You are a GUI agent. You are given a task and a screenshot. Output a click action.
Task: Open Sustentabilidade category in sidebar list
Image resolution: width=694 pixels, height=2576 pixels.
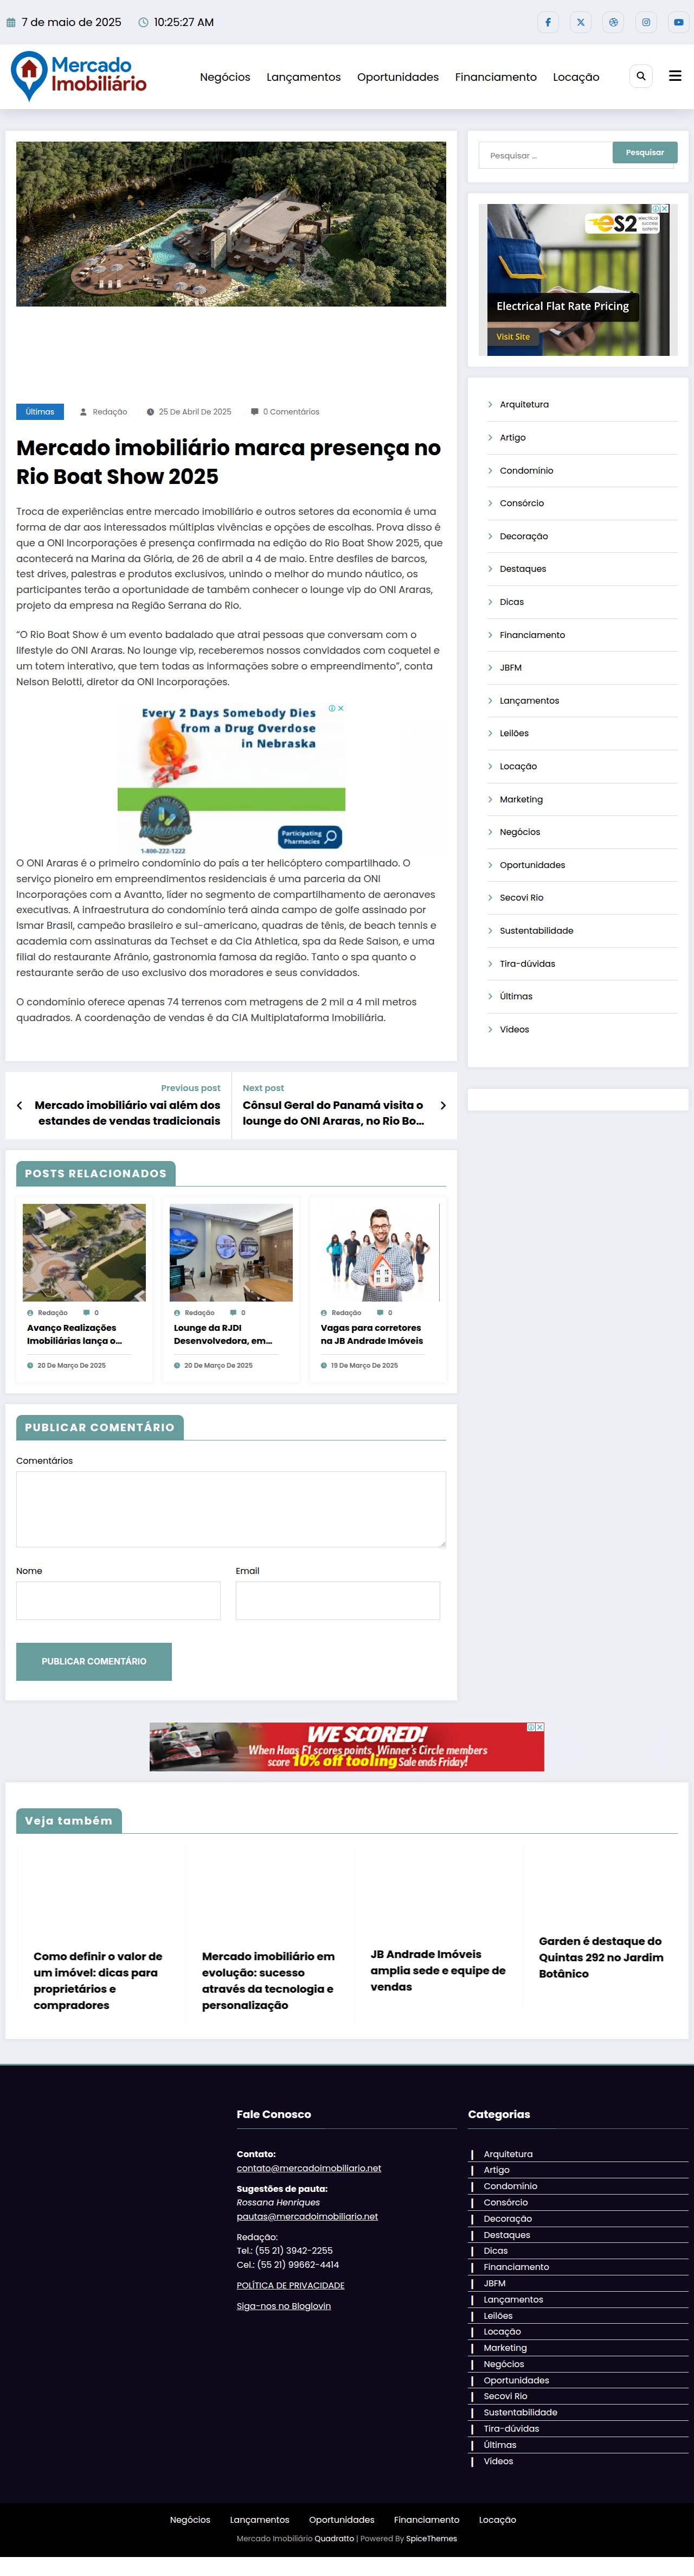(536, 931)
